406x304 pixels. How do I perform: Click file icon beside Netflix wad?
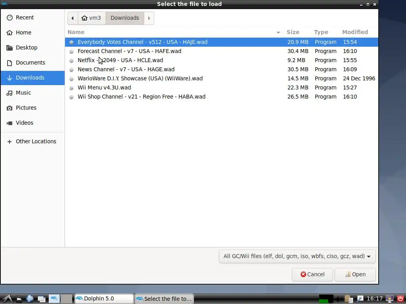[71, 61]
